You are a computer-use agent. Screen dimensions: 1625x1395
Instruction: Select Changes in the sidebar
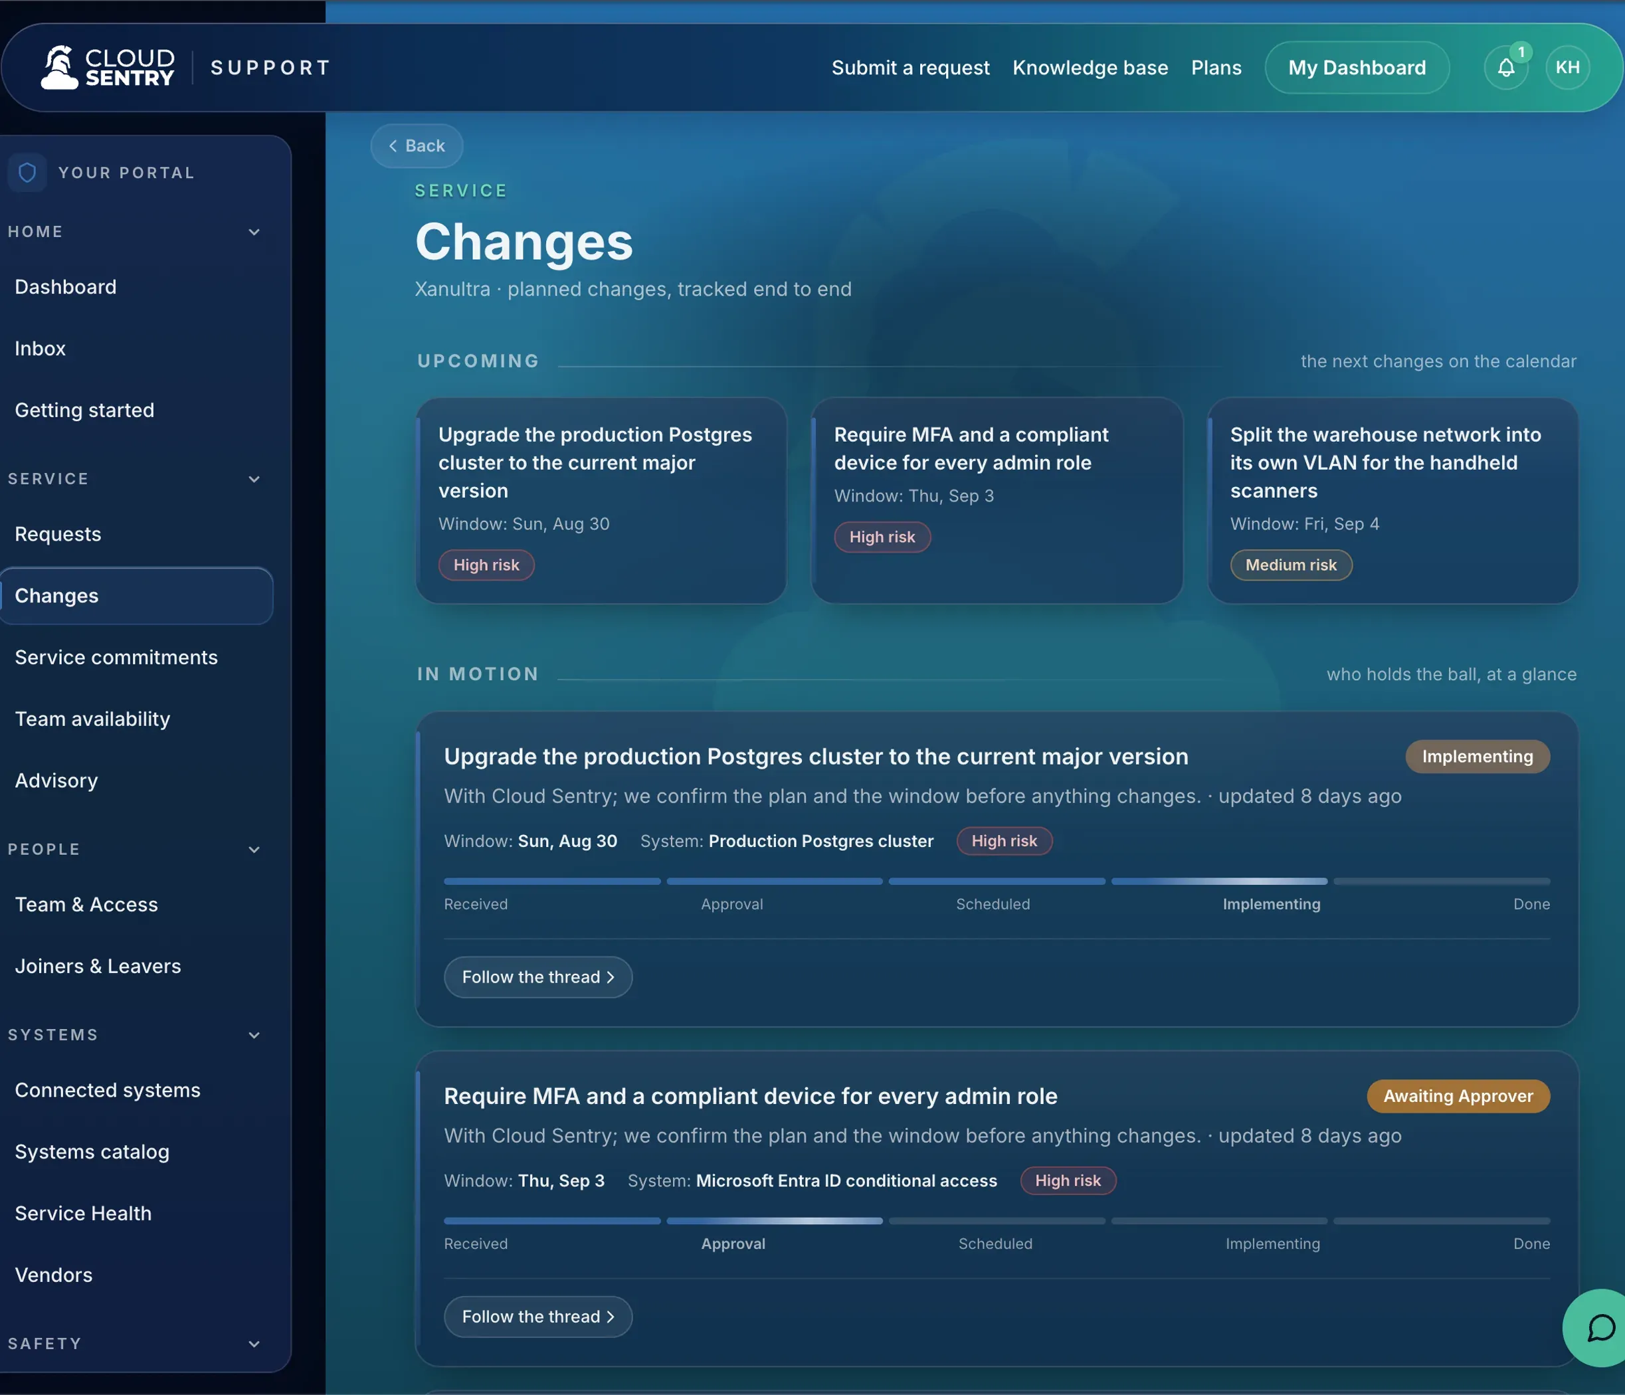(136, 596)
